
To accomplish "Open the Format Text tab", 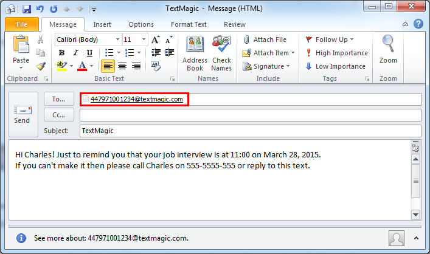I will tap(189, 24).
